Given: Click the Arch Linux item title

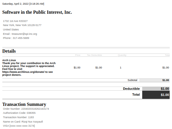Looking at the screenshot, I should [9, 60].
